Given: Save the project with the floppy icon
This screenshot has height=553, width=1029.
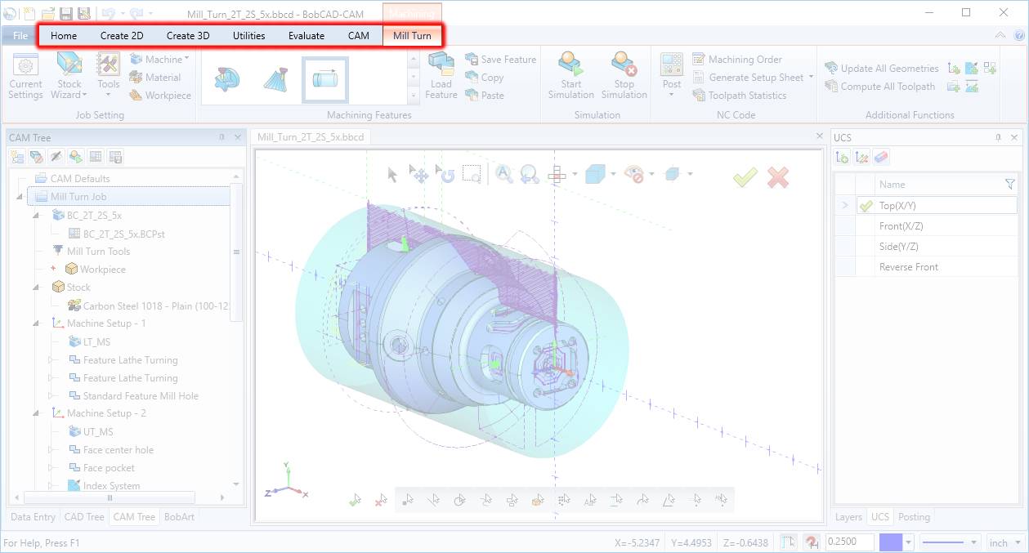Looking at the screenshot, I should [66, 12].
